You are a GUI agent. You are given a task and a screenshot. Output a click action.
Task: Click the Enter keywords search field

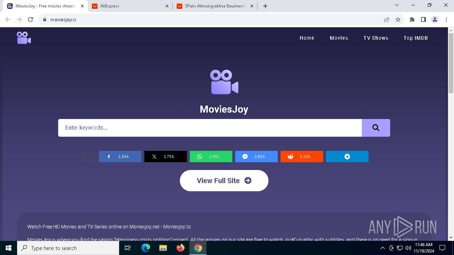pos(210,128)
